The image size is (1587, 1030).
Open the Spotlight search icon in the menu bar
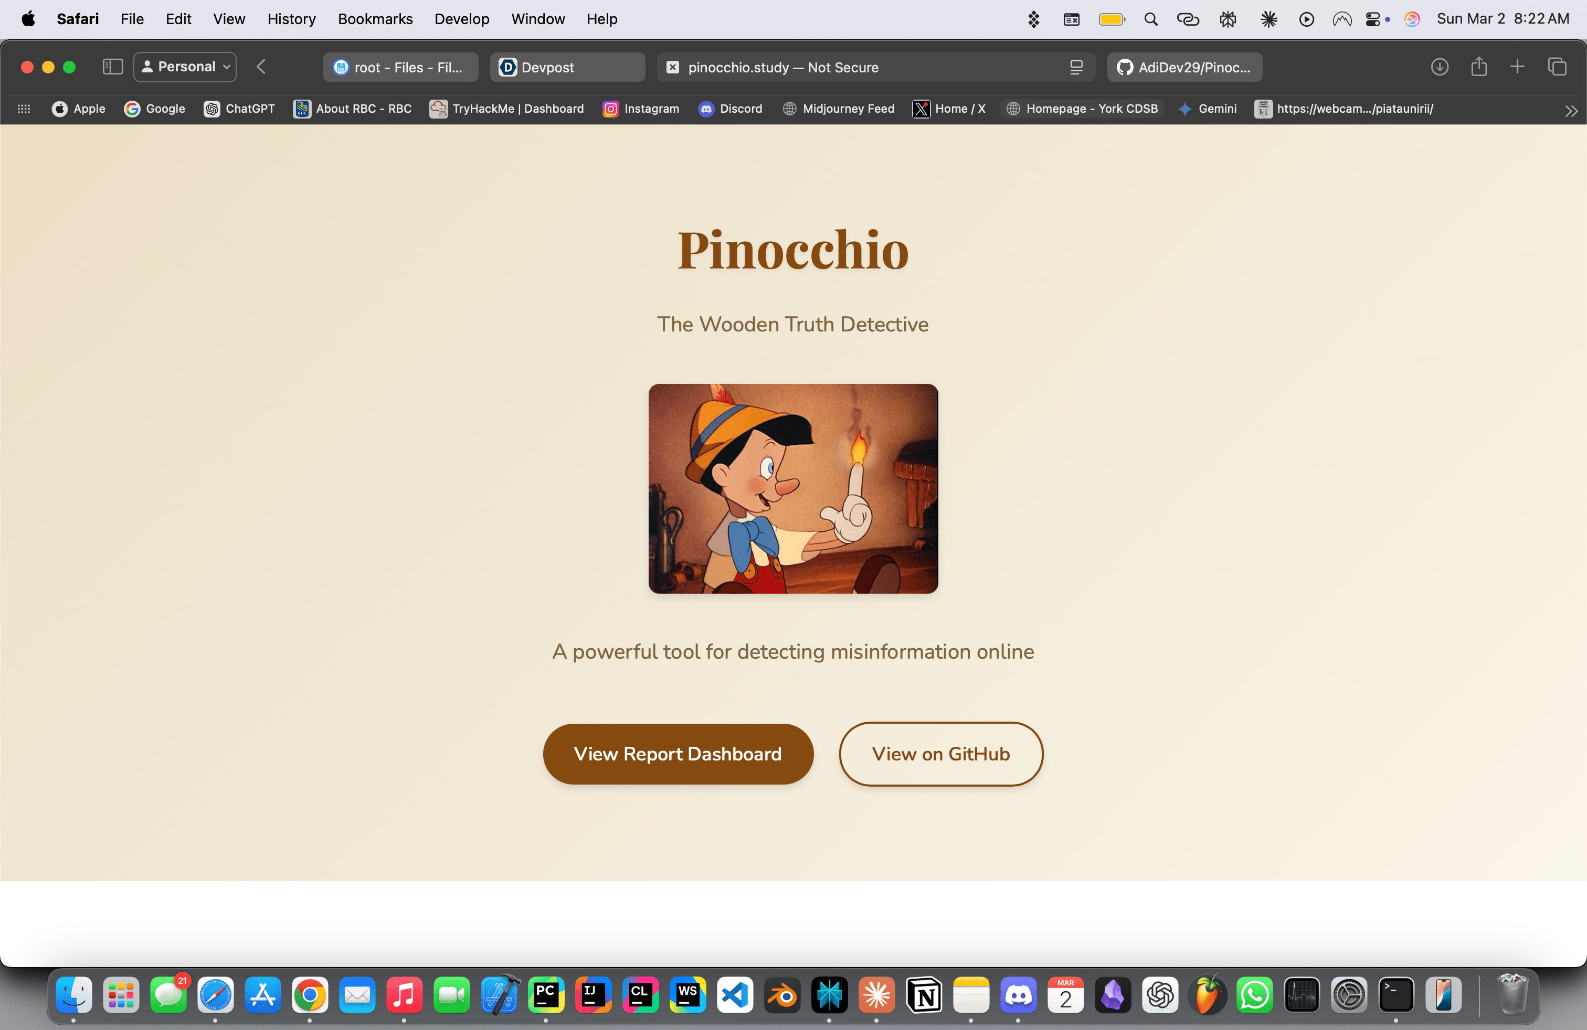pyautogui.click(x=1150, y=19)
